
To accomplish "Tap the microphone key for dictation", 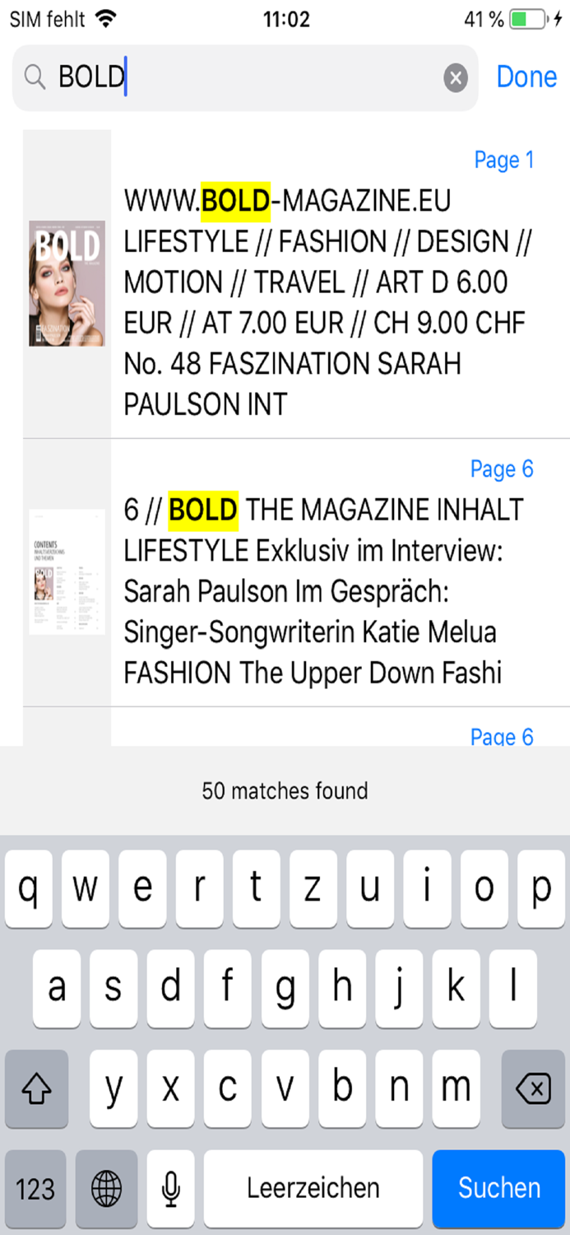I will [170, 1188].
